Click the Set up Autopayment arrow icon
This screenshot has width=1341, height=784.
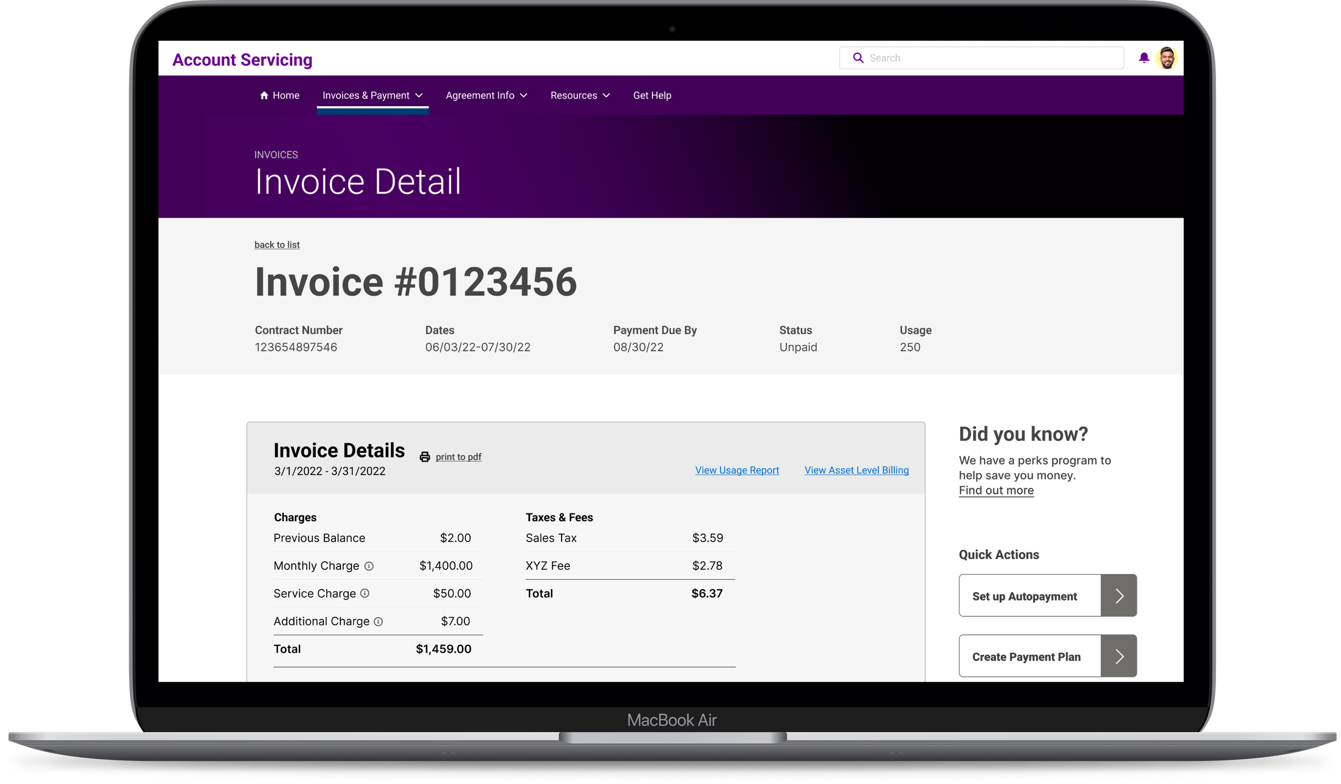[1119, 596]
